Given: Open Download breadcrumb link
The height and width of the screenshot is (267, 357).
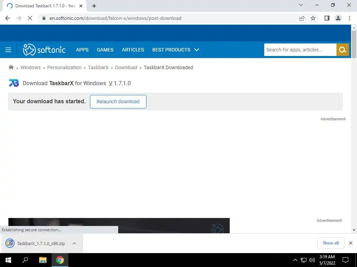Looking at the screenshot, I should (126, 67).
